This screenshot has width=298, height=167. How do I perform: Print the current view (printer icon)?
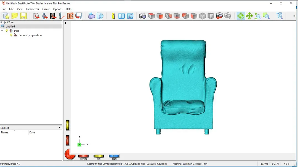point(91,16)
